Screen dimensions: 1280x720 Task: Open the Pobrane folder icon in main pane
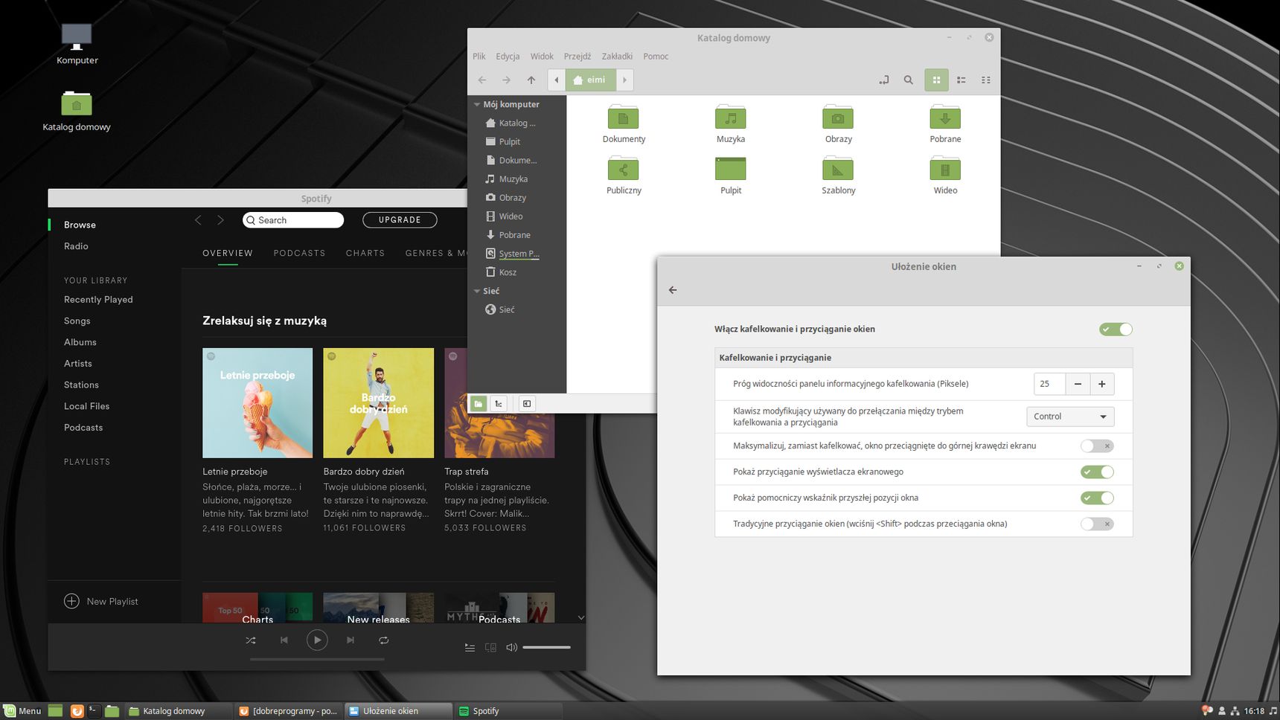945,123
